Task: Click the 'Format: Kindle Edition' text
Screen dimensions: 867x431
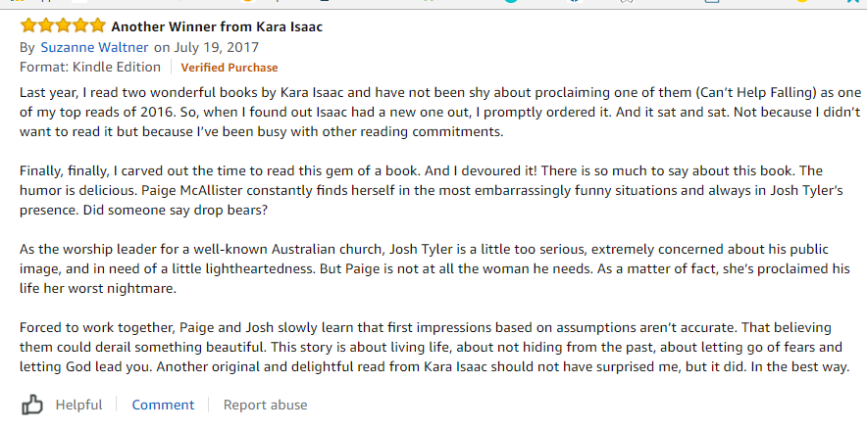Action: pos(90,68)
